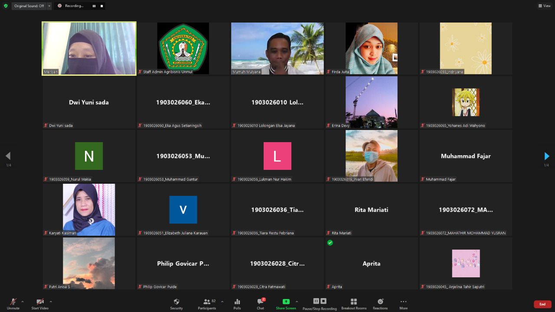This screenshot has height=312, width=555.
Task: Select the Citra Fatmawati tile
Action: [277, 263]
